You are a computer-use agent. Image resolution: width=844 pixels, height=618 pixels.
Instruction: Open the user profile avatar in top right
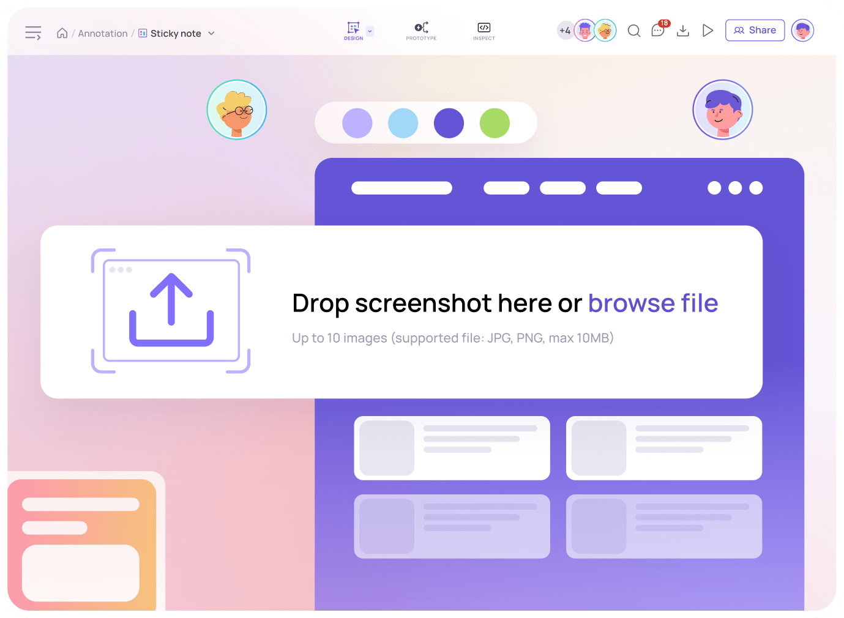pyautogui.click(x=802, y=31)
